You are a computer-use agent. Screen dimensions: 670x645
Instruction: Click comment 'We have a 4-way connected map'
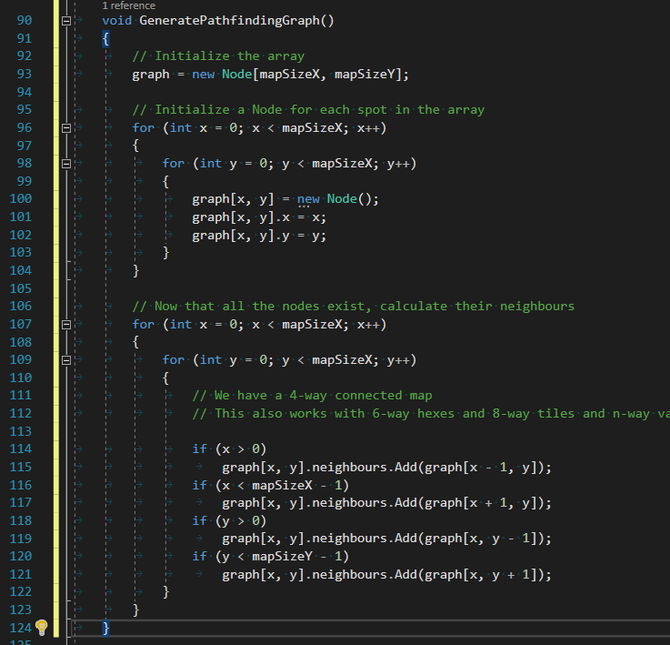tap(324, 395)
